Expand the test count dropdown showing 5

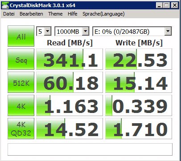coord(48,31)
